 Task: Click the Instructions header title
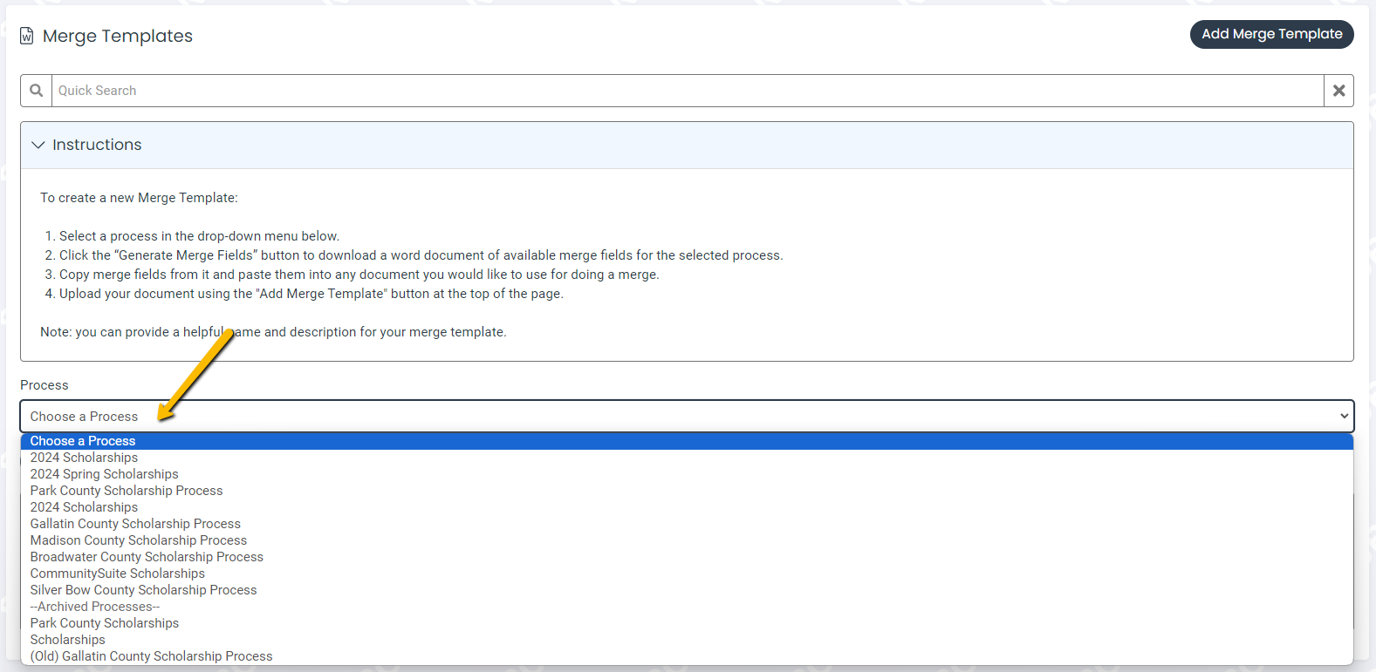coord(97,145)
